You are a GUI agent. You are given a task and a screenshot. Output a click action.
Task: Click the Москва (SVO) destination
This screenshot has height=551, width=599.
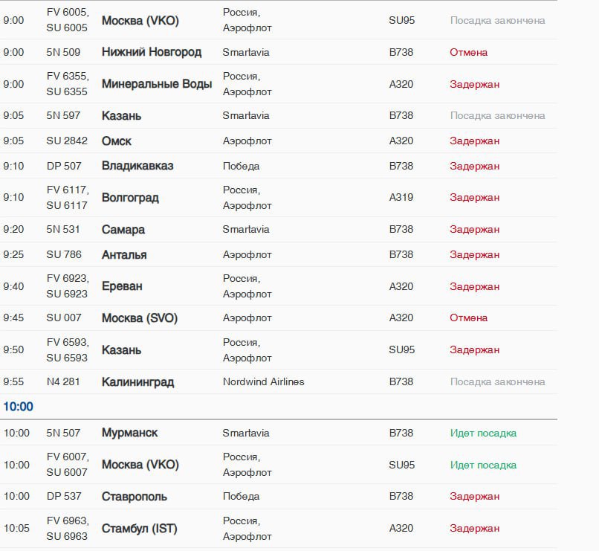point(140,318)
